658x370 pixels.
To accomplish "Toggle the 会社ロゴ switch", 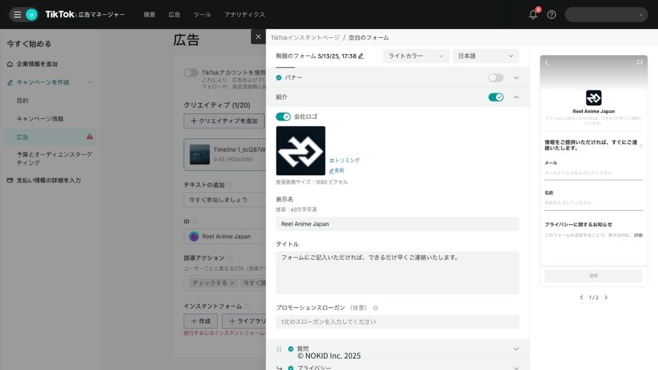I will (283, 117).
